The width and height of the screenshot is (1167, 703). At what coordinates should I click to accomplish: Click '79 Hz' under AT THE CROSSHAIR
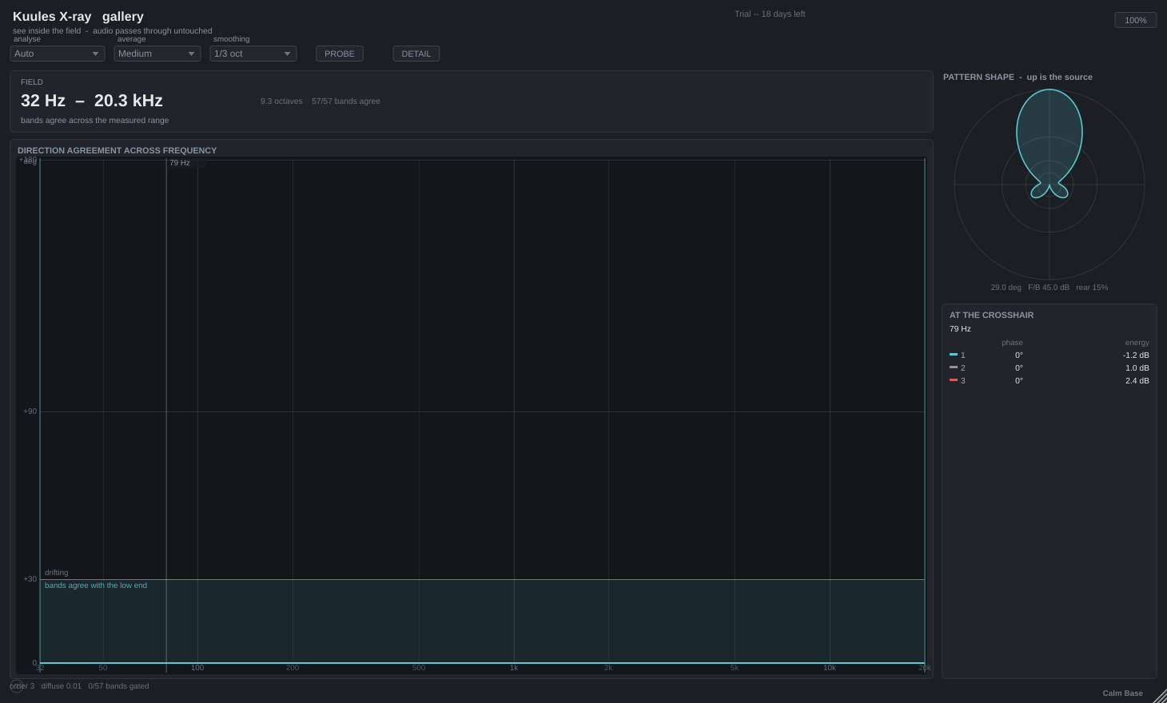click(960, 329)
